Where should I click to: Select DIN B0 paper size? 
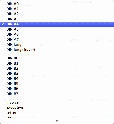[x=57, y=58]
